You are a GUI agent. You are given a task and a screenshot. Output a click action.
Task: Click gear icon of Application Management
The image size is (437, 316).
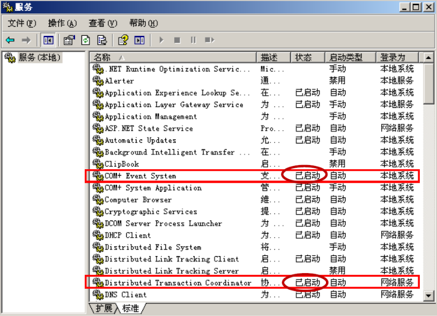(x=98, y=116)
